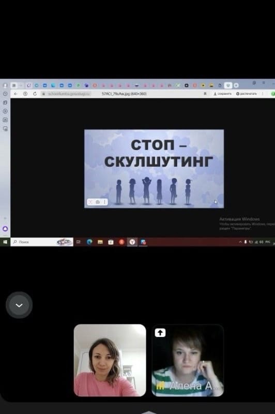Open the three-dot options on the slide overlay
The width and height of the screenshot is (275, 414).
[x=104, y=202]
